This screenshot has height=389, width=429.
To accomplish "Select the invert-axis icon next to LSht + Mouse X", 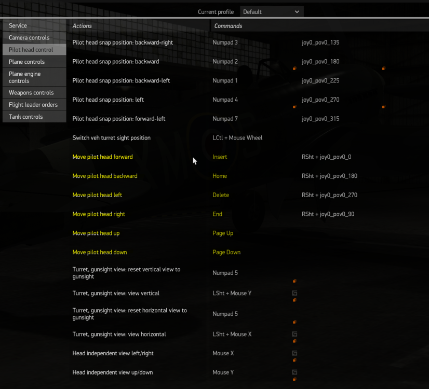I will pos(294,334).
